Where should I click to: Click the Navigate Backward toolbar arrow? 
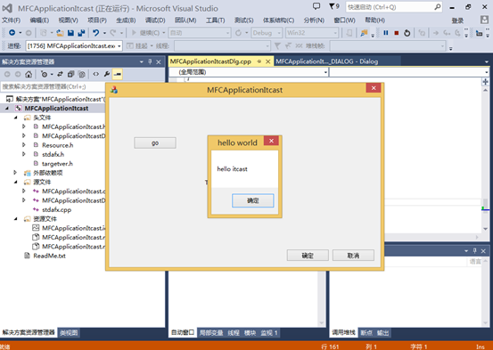point(12,33)
